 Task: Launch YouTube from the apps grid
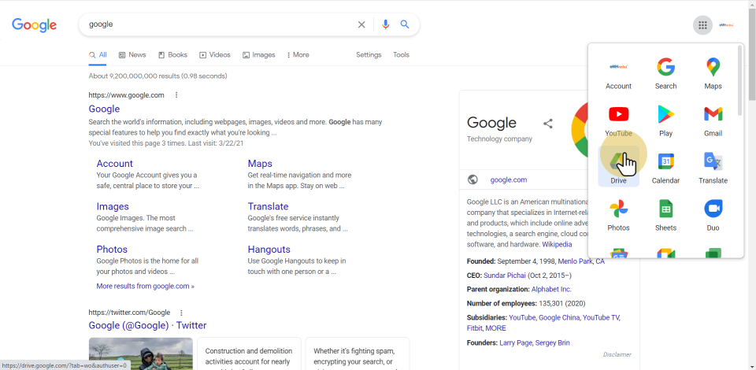coord(618,121)
